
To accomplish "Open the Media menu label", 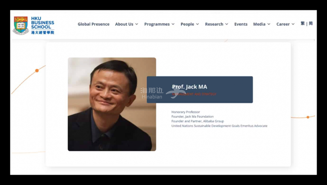I will click(259, 24).
